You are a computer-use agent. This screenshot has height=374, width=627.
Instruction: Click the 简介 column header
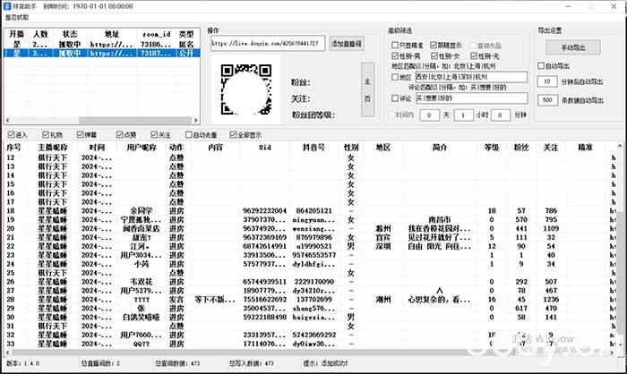tap(440, 148)
